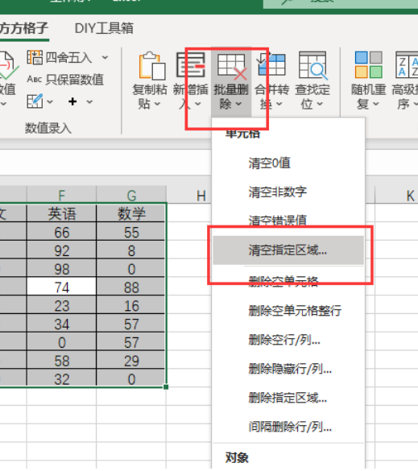Viewport: 418px width, 471px height.
Task: Click cell with value 92
Action: [61, 250]
